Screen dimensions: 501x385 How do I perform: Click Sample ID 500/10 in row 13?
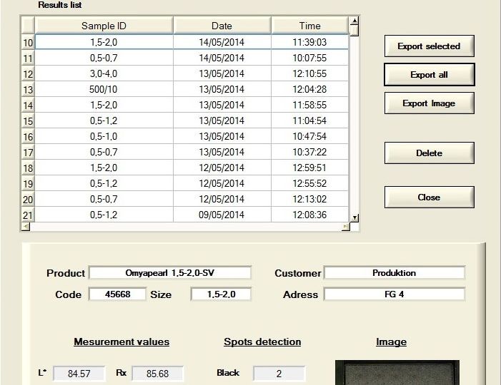pos(104,89)
